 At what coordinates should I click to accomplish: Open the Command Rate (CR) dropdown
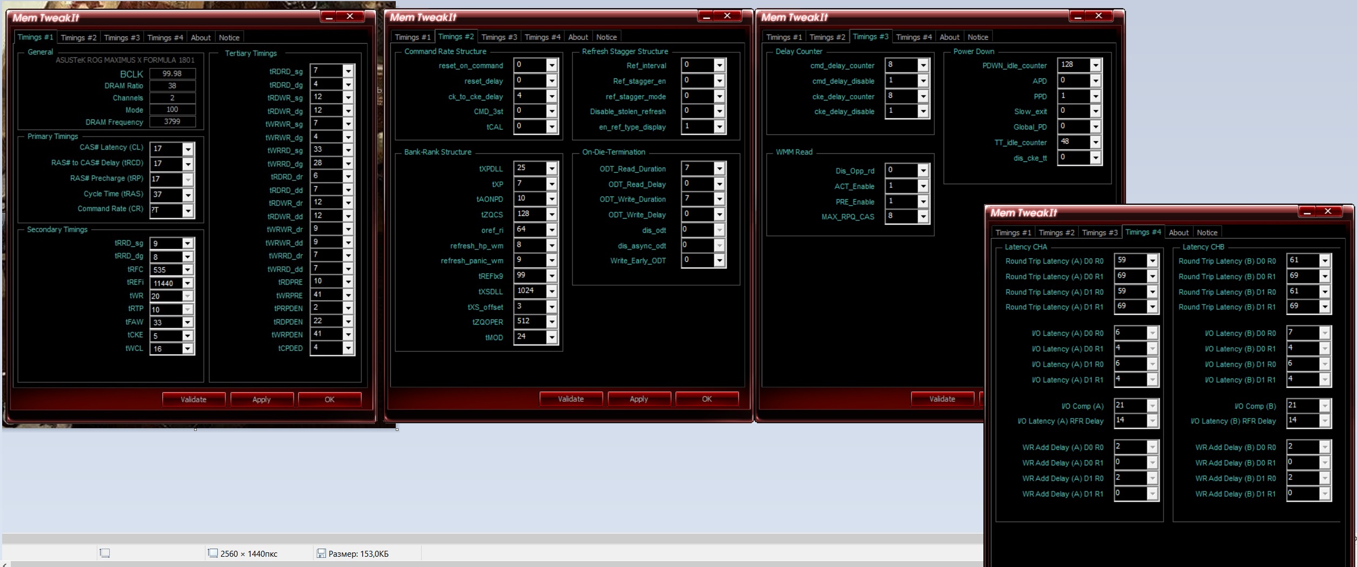click(x=188, y=211)
